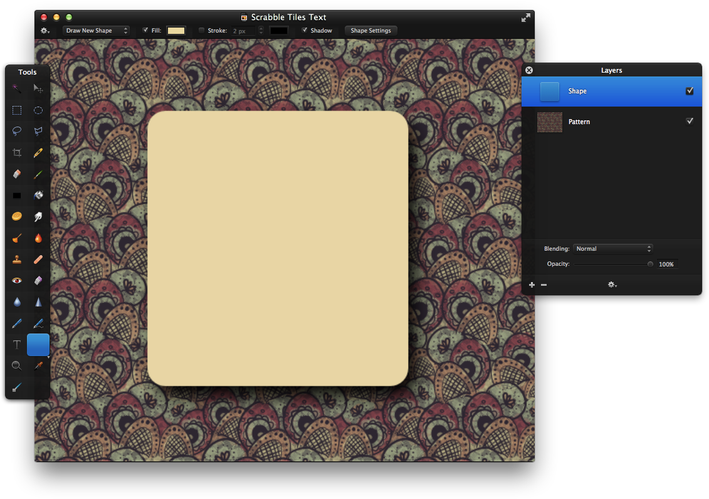The width and height of the screenshot is (709, 499).
Task: Select the Eyedropper tool
Action: pyautogui.click(x=38, y=365)
